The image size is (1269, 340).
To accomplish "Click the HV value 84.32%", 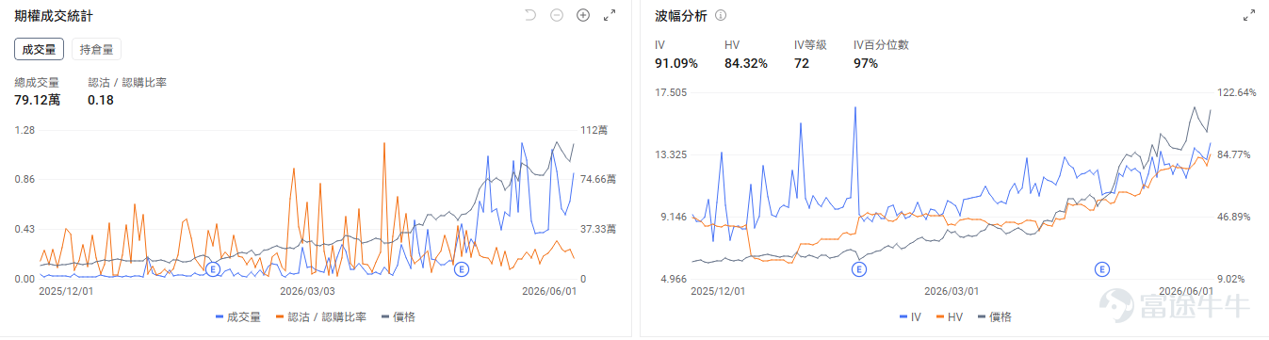I will click(x=746, y=63).
